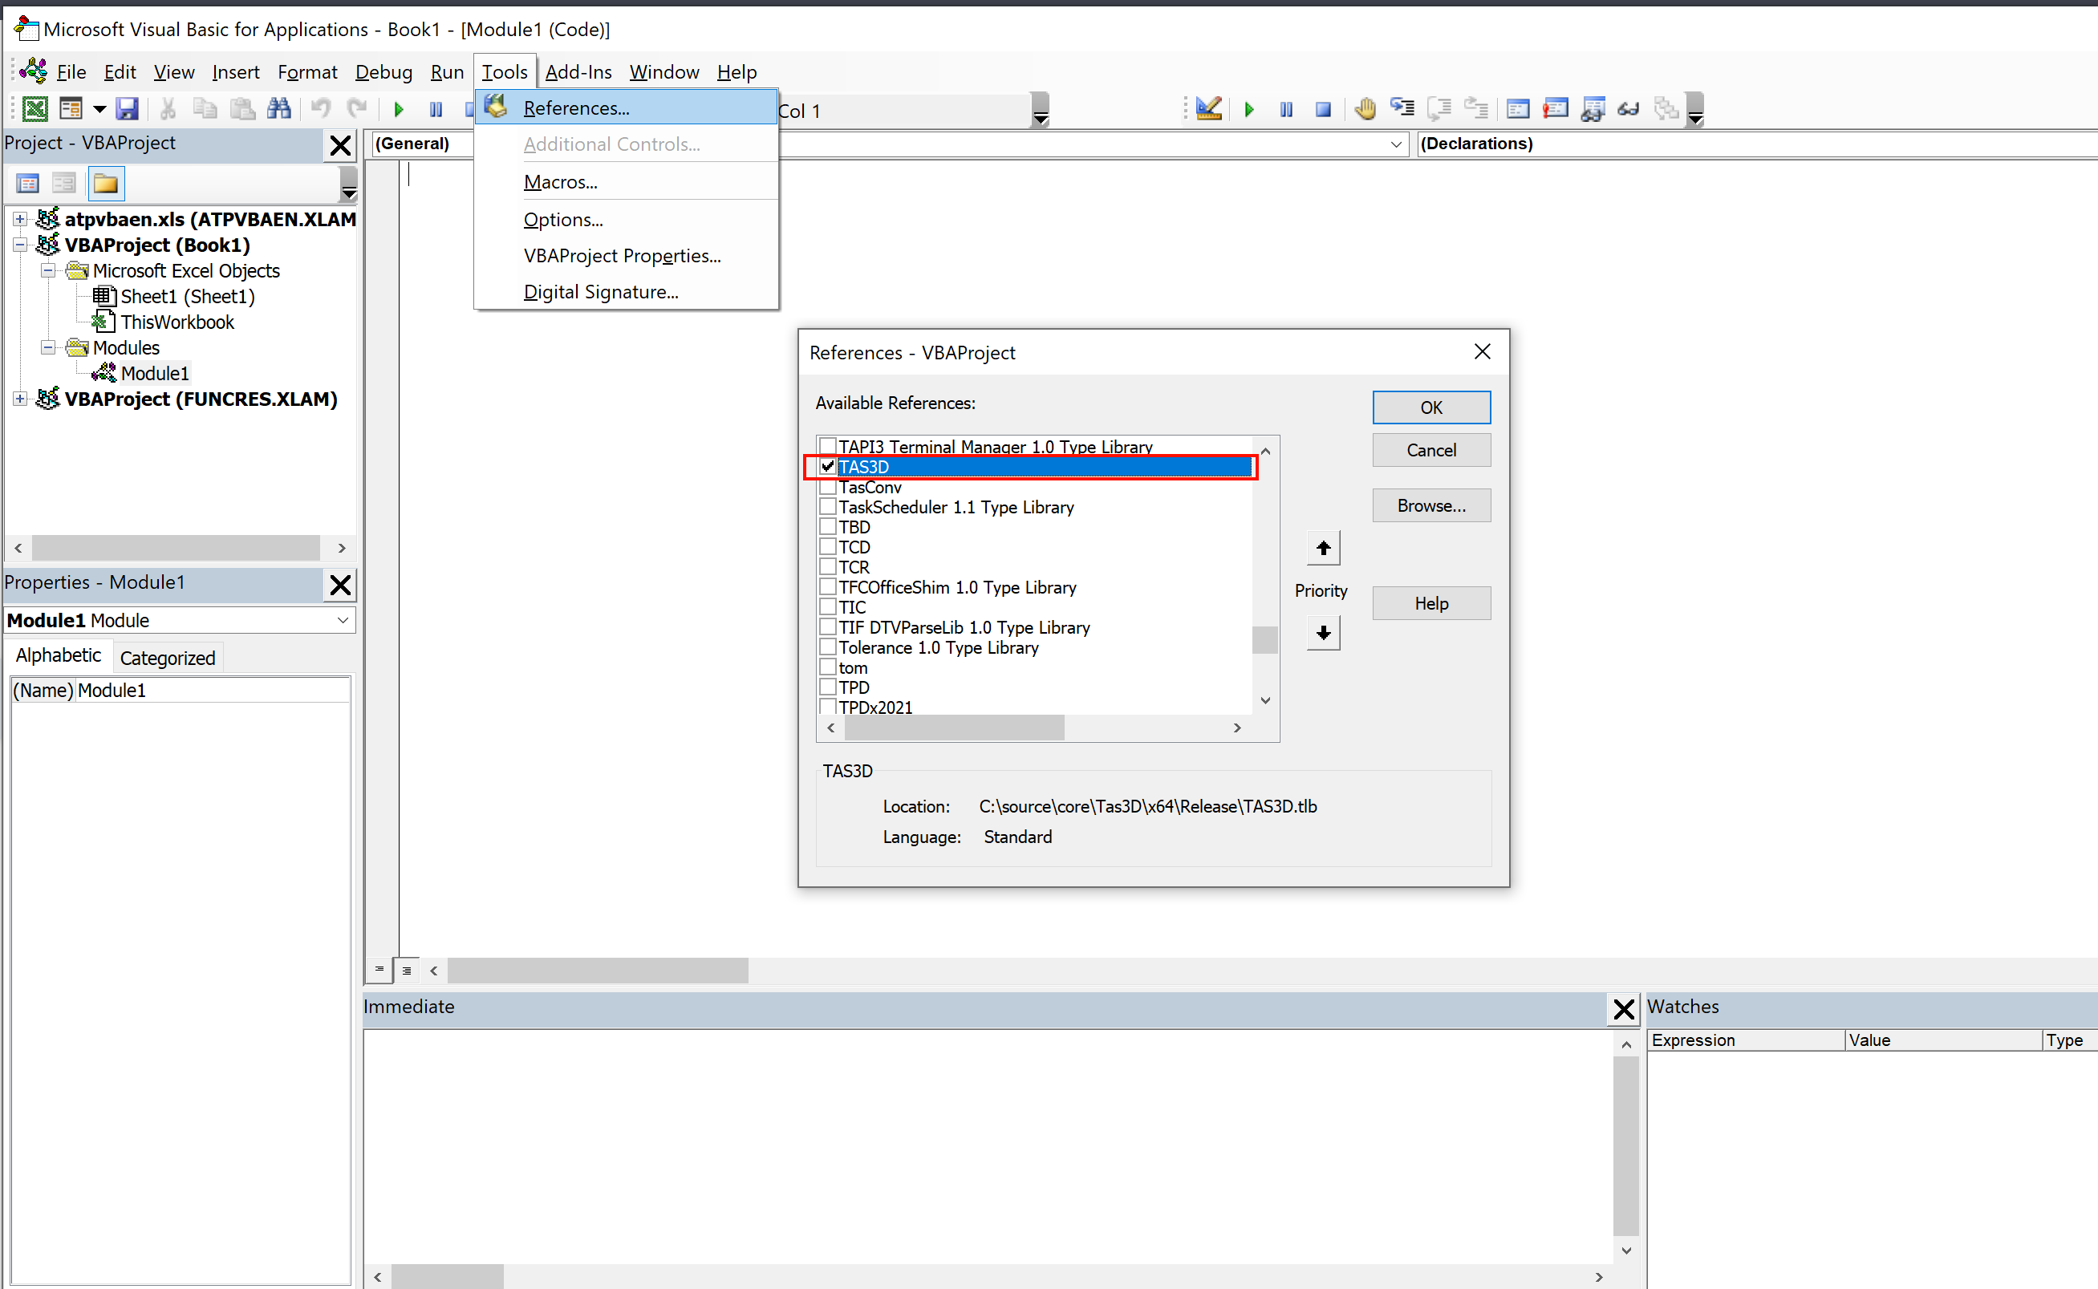Image resolution: width=2098 pixels, height=1289 pixels.
Task: Click the View Code icon in the Project panel
Action: coord(28,184)
